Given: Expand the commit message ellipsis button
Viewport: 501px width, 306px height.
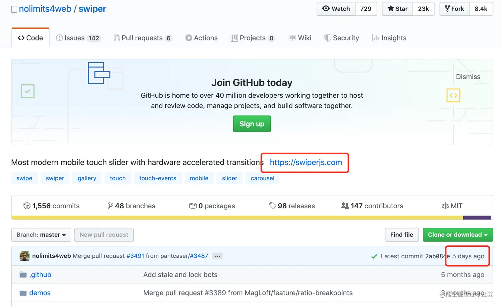Looking at the screenshot, I should tap(217, 256).
